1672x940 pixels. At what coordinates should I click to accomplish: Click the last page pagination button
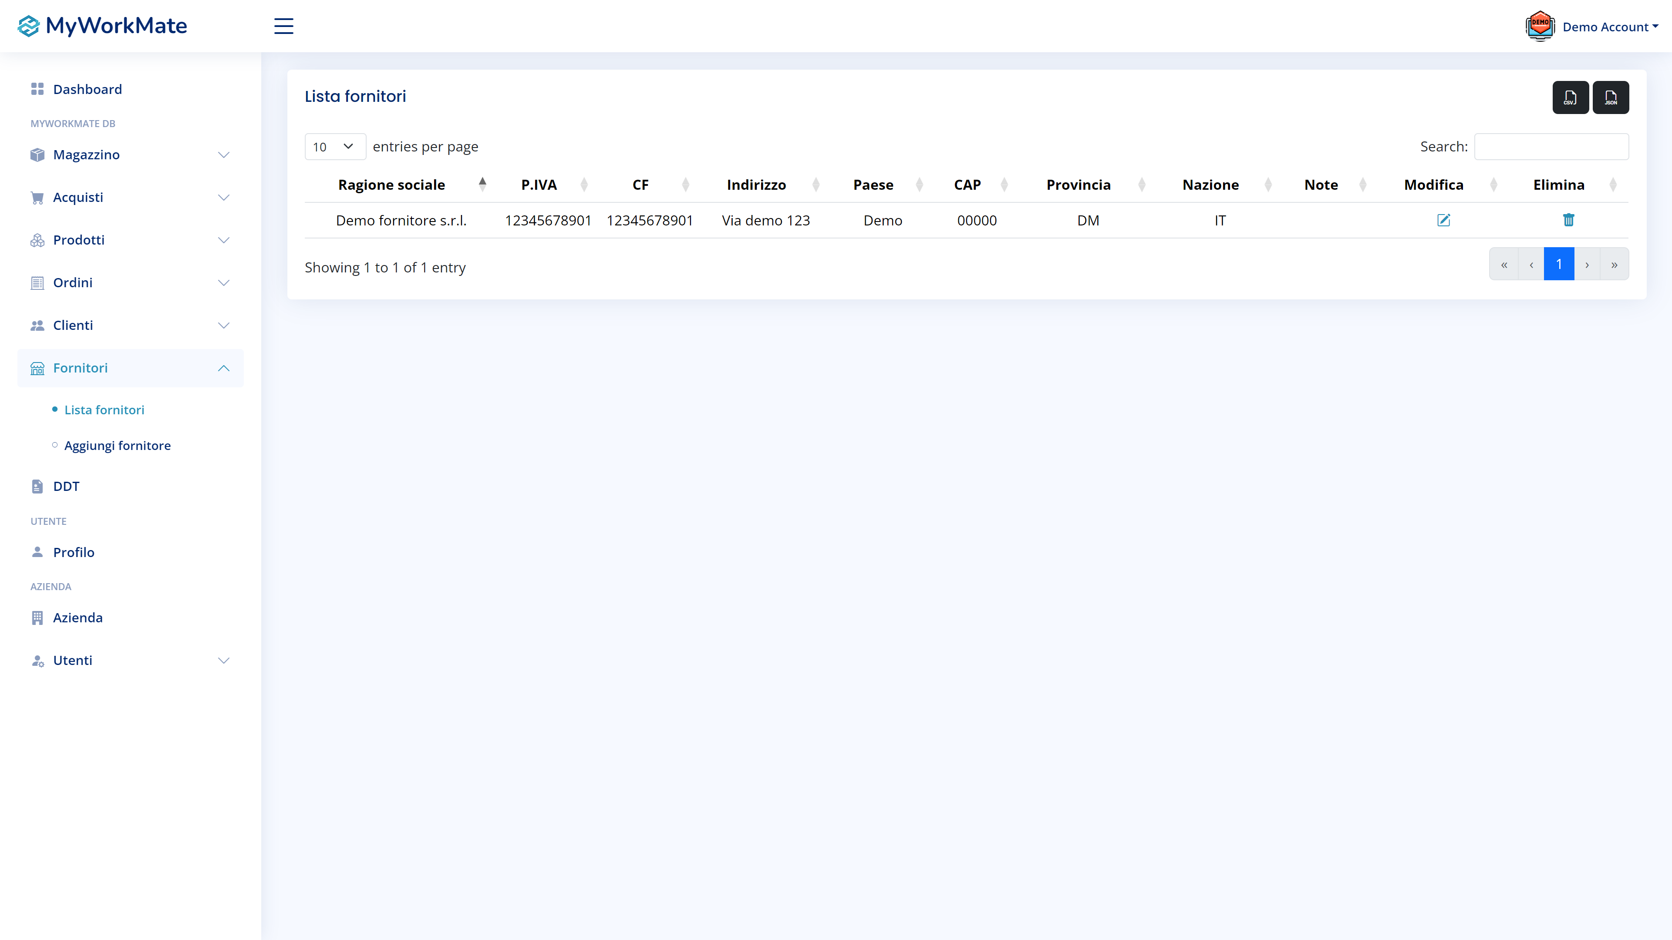click(x=1614, y=264)
